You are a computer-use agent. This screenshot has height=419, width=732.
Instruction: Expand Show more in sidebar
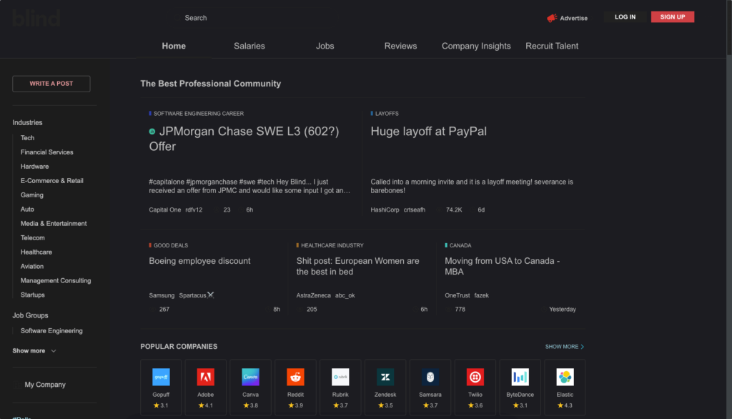pyautogui.click(x=34, y=351)
